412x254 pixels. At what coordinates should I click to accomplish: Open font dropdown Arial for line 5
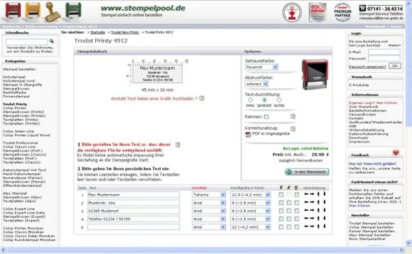209,227
